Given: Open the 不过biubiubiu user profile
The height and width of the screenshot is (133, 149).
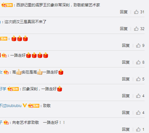Looking at the screenshot, I should coord(11,106).
